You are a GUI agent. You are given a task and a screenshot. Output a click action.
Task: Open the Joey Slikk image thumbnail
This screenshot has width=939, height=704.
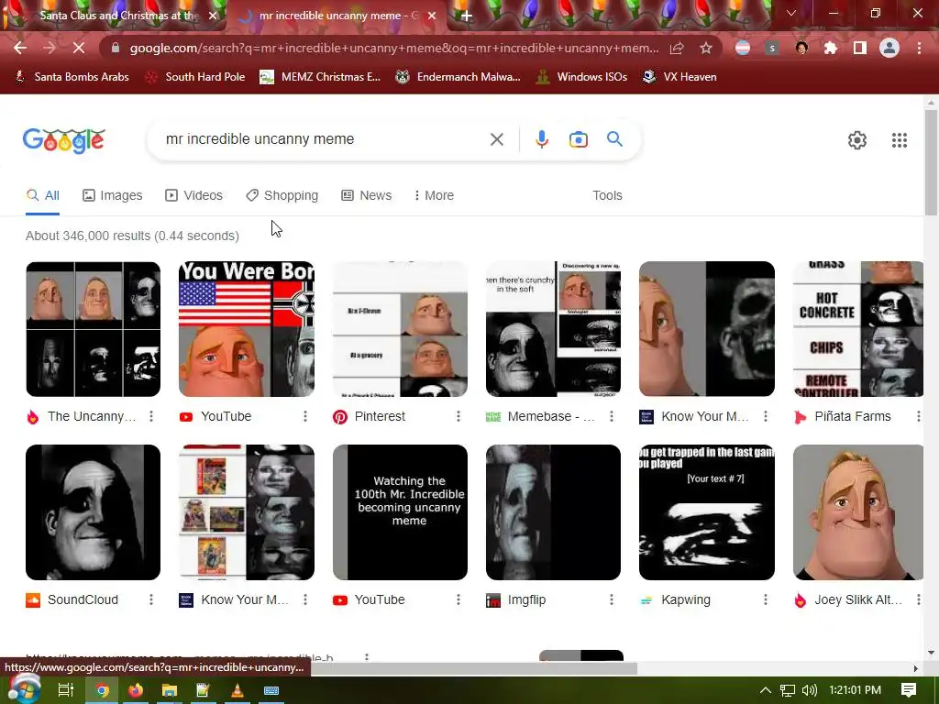(858, 511)
